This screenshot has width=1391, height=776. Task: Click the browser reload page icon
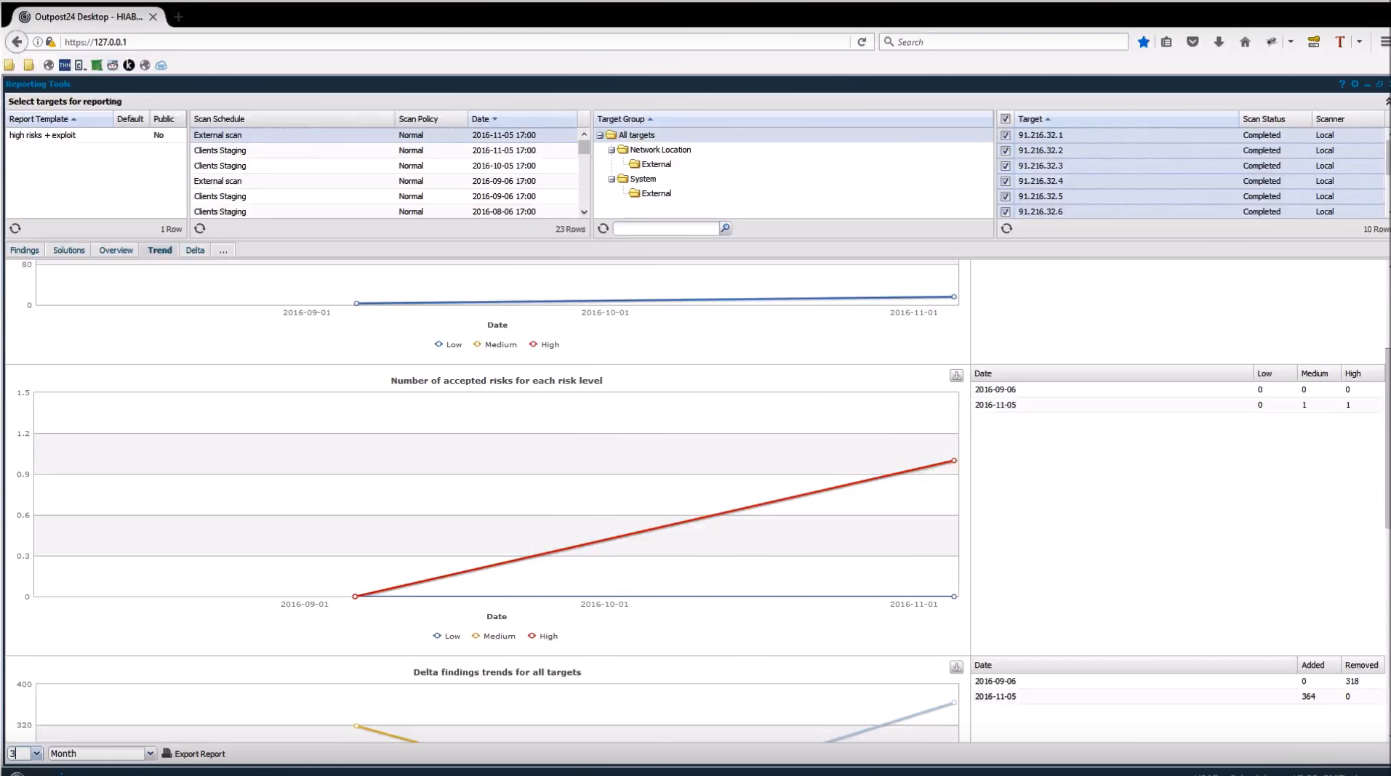click(x=862, y=42)
